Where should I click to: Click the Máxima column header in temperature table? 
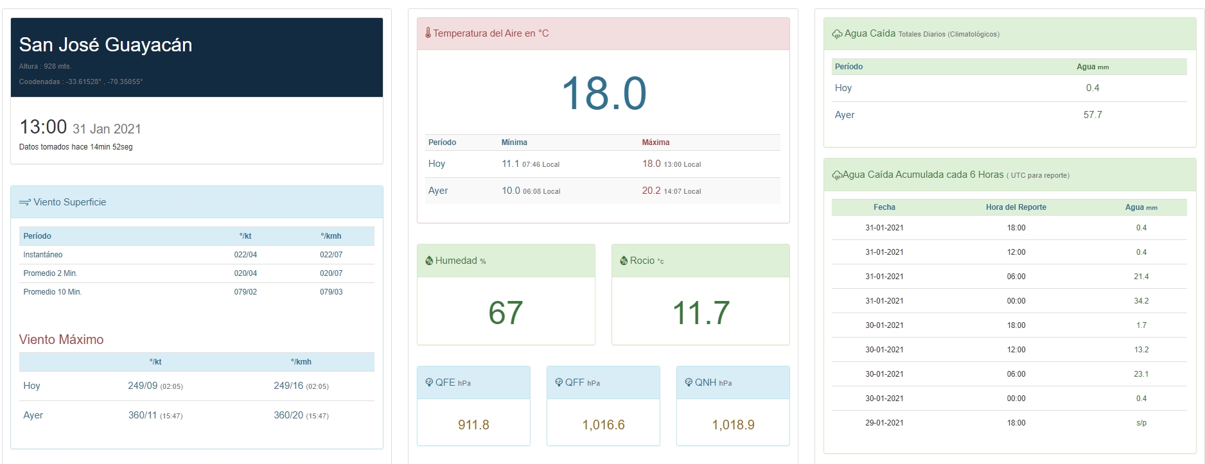coord(656,142)
